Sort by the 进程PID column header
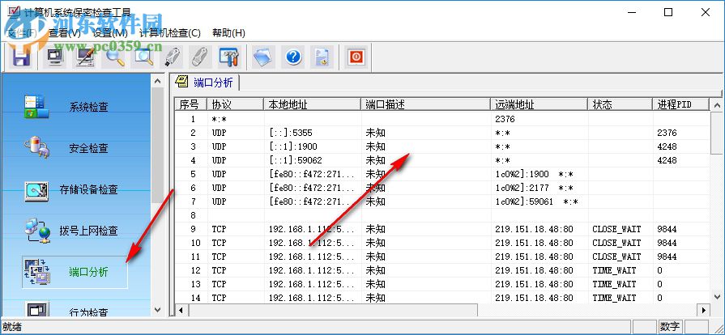Image resolution: width=725 pixels, height=335 pixels. click(680, 104)
